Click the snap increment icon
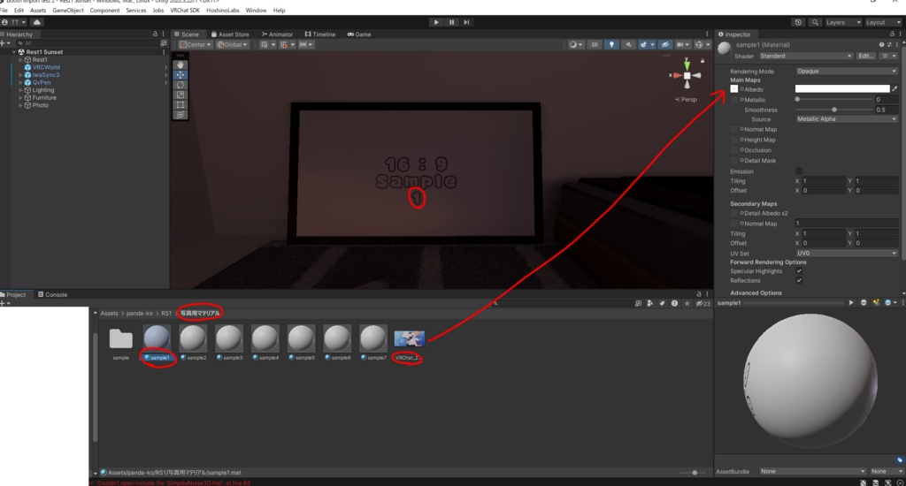The image size is (906, 486). (284, 44)
